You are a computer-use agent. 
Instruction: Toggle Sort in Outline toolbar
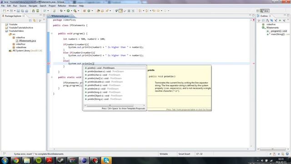click(267, 20)
